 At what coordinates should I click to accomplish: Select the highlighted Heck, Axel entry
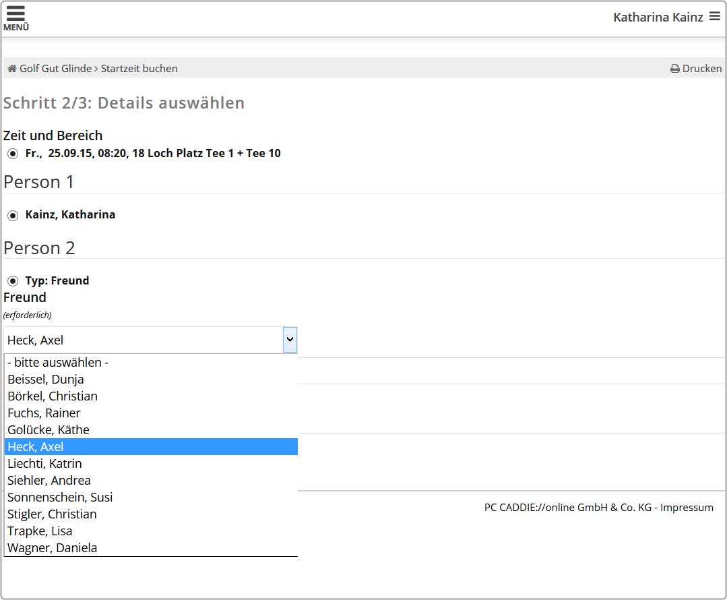click(x=36, y=447)
